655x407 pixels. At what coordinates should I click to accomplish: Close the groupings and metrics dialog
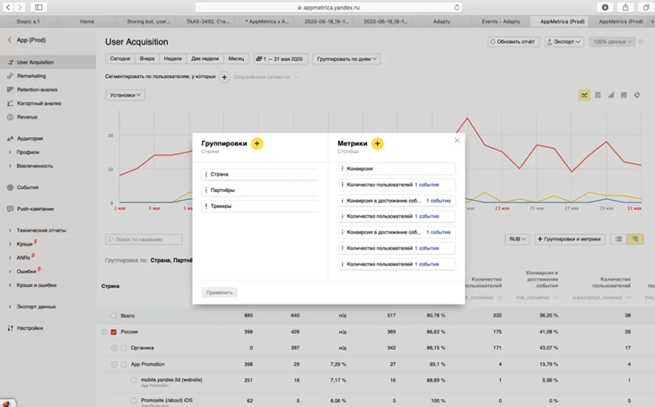[457, 140]
